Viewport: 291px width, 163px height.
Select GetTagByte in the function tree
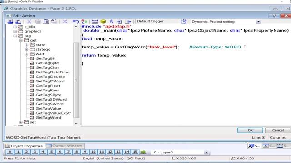coord(47,63)
